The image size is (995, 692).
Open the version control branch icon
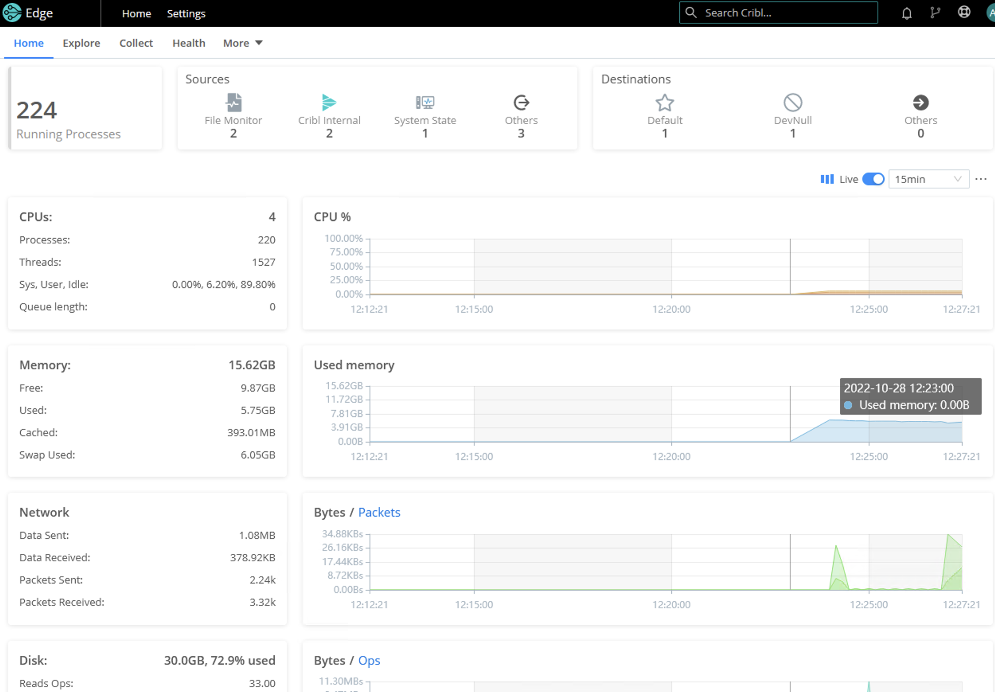point(935,13)
